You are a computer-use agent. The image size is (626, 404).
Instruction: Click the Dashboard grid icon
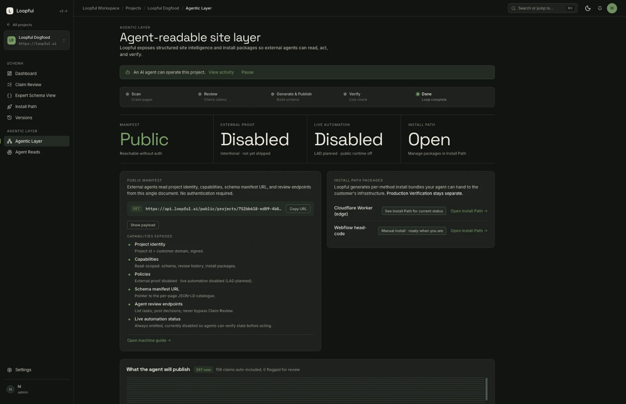point(9,74)
